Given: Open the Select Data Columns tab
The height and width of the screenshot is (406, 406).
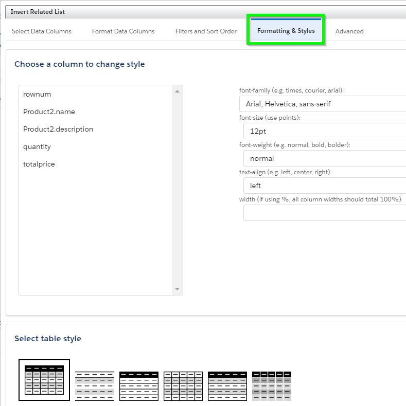Looking at the screenshot, I should click(42, 31).
